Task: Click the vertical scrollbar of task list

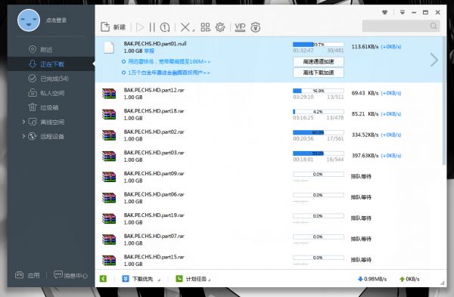Action: [444, 101]
